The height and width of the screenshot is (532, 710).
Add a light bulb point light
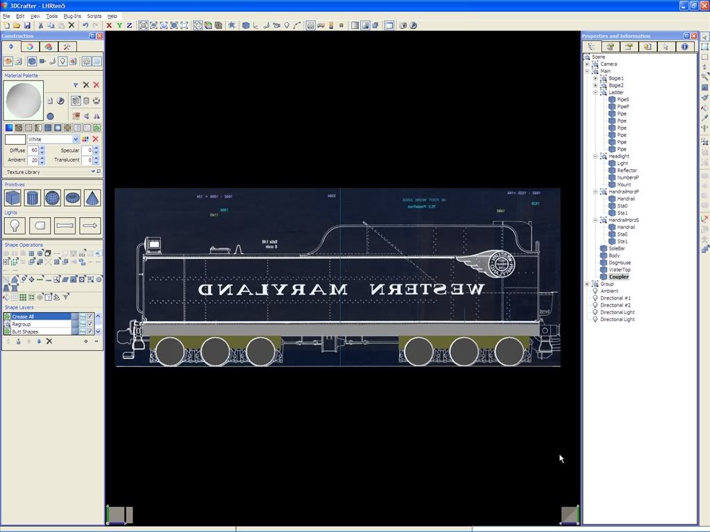coord(15,225)
